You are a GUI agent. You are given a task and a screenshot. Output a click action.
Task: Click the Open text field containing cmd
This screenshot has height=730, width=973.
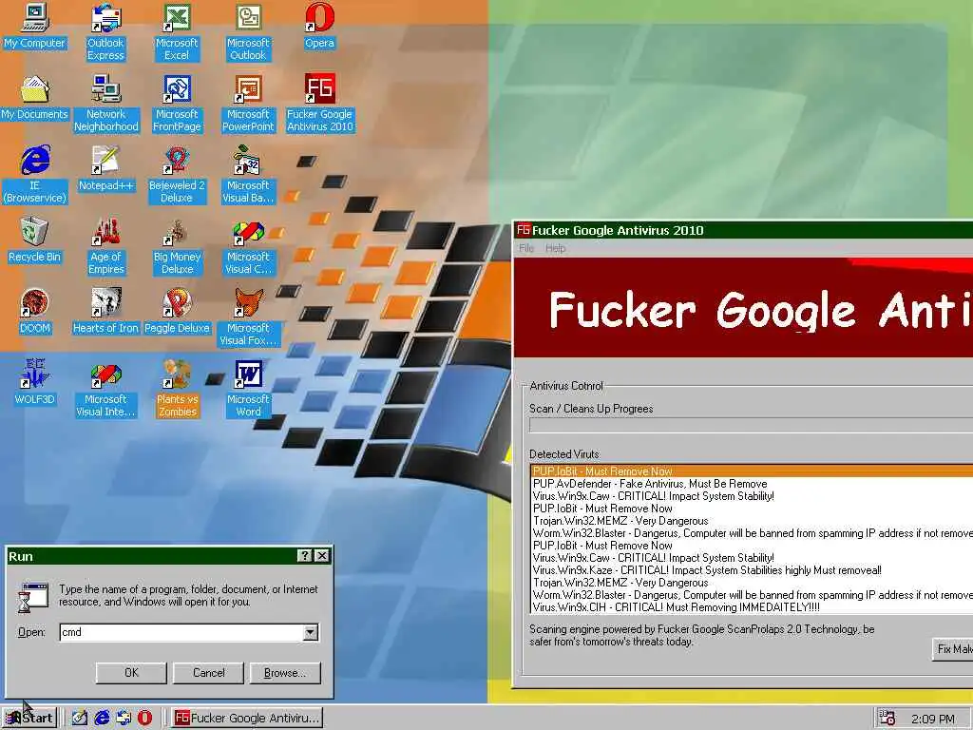(181, 632)
